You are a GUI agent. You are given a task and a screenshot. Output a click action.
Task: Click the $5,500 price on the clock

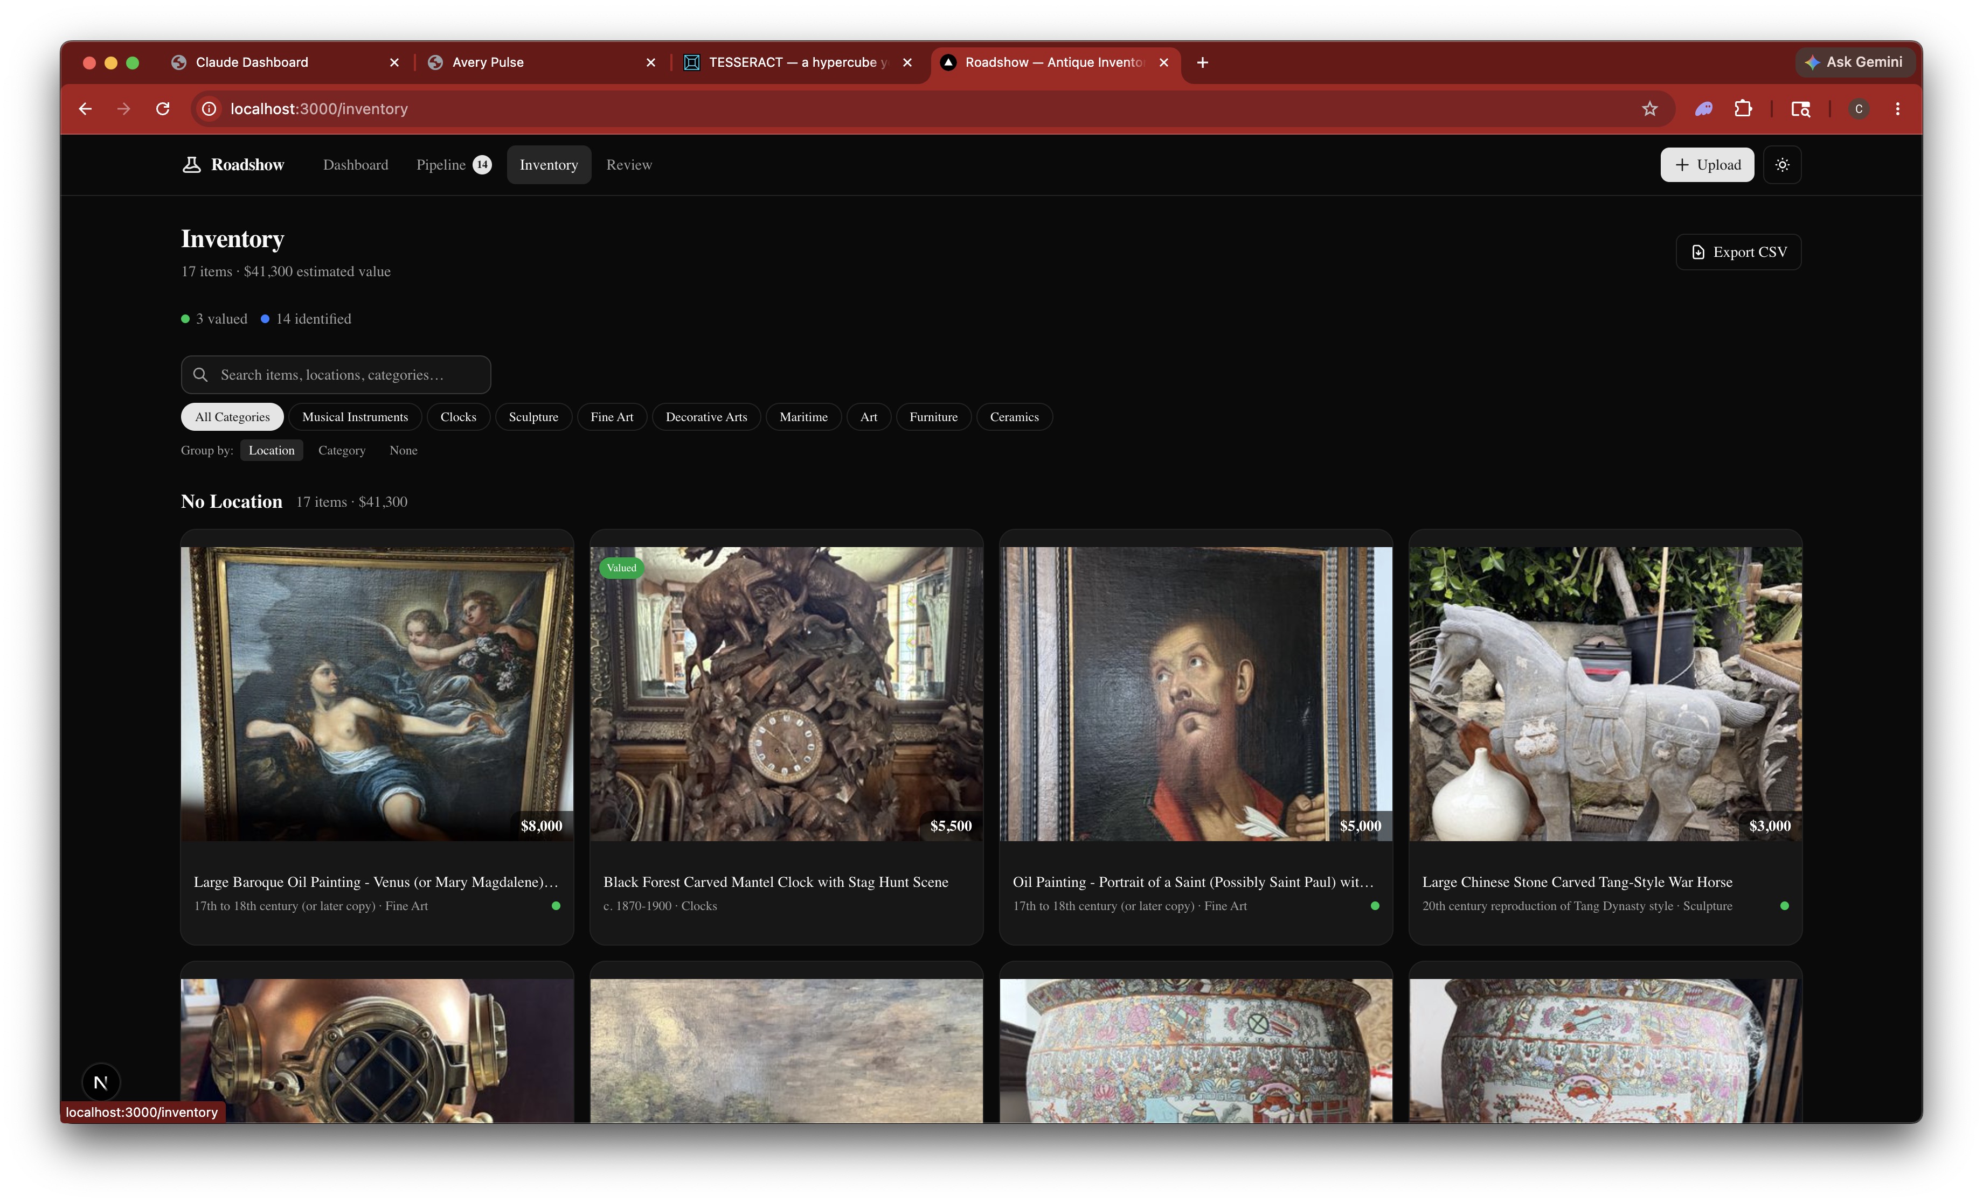click(951, 826)
